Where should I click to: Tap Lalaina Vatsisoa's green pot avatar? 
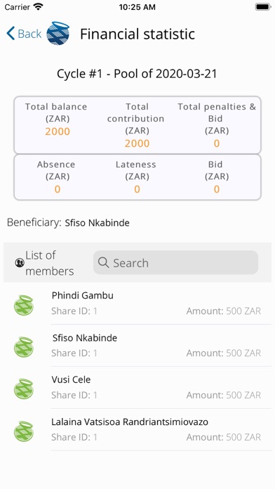click(24, 431)
